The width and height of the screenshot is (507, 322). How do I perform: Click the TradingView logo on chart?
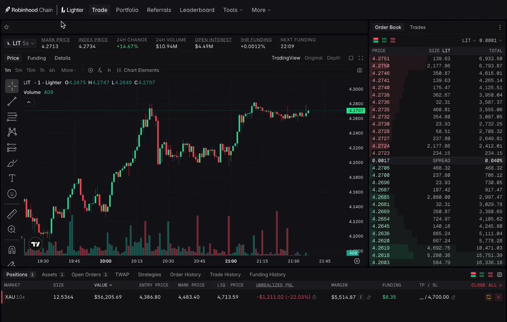click(x=36, y=244)
